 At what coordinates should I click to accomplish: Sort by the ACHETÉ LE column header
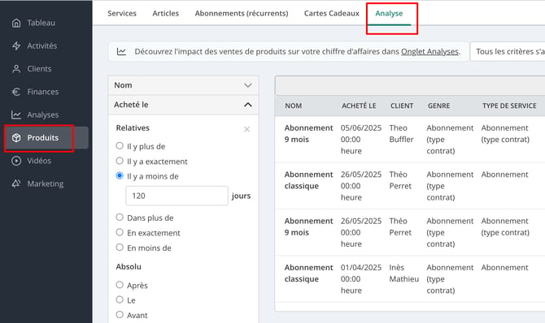[359, 106]
